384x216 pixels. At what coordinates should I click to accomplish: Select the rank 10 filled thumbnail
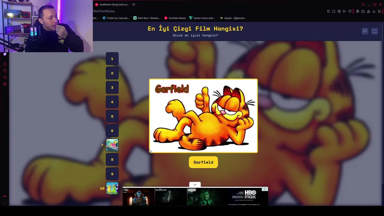(112, 188)
